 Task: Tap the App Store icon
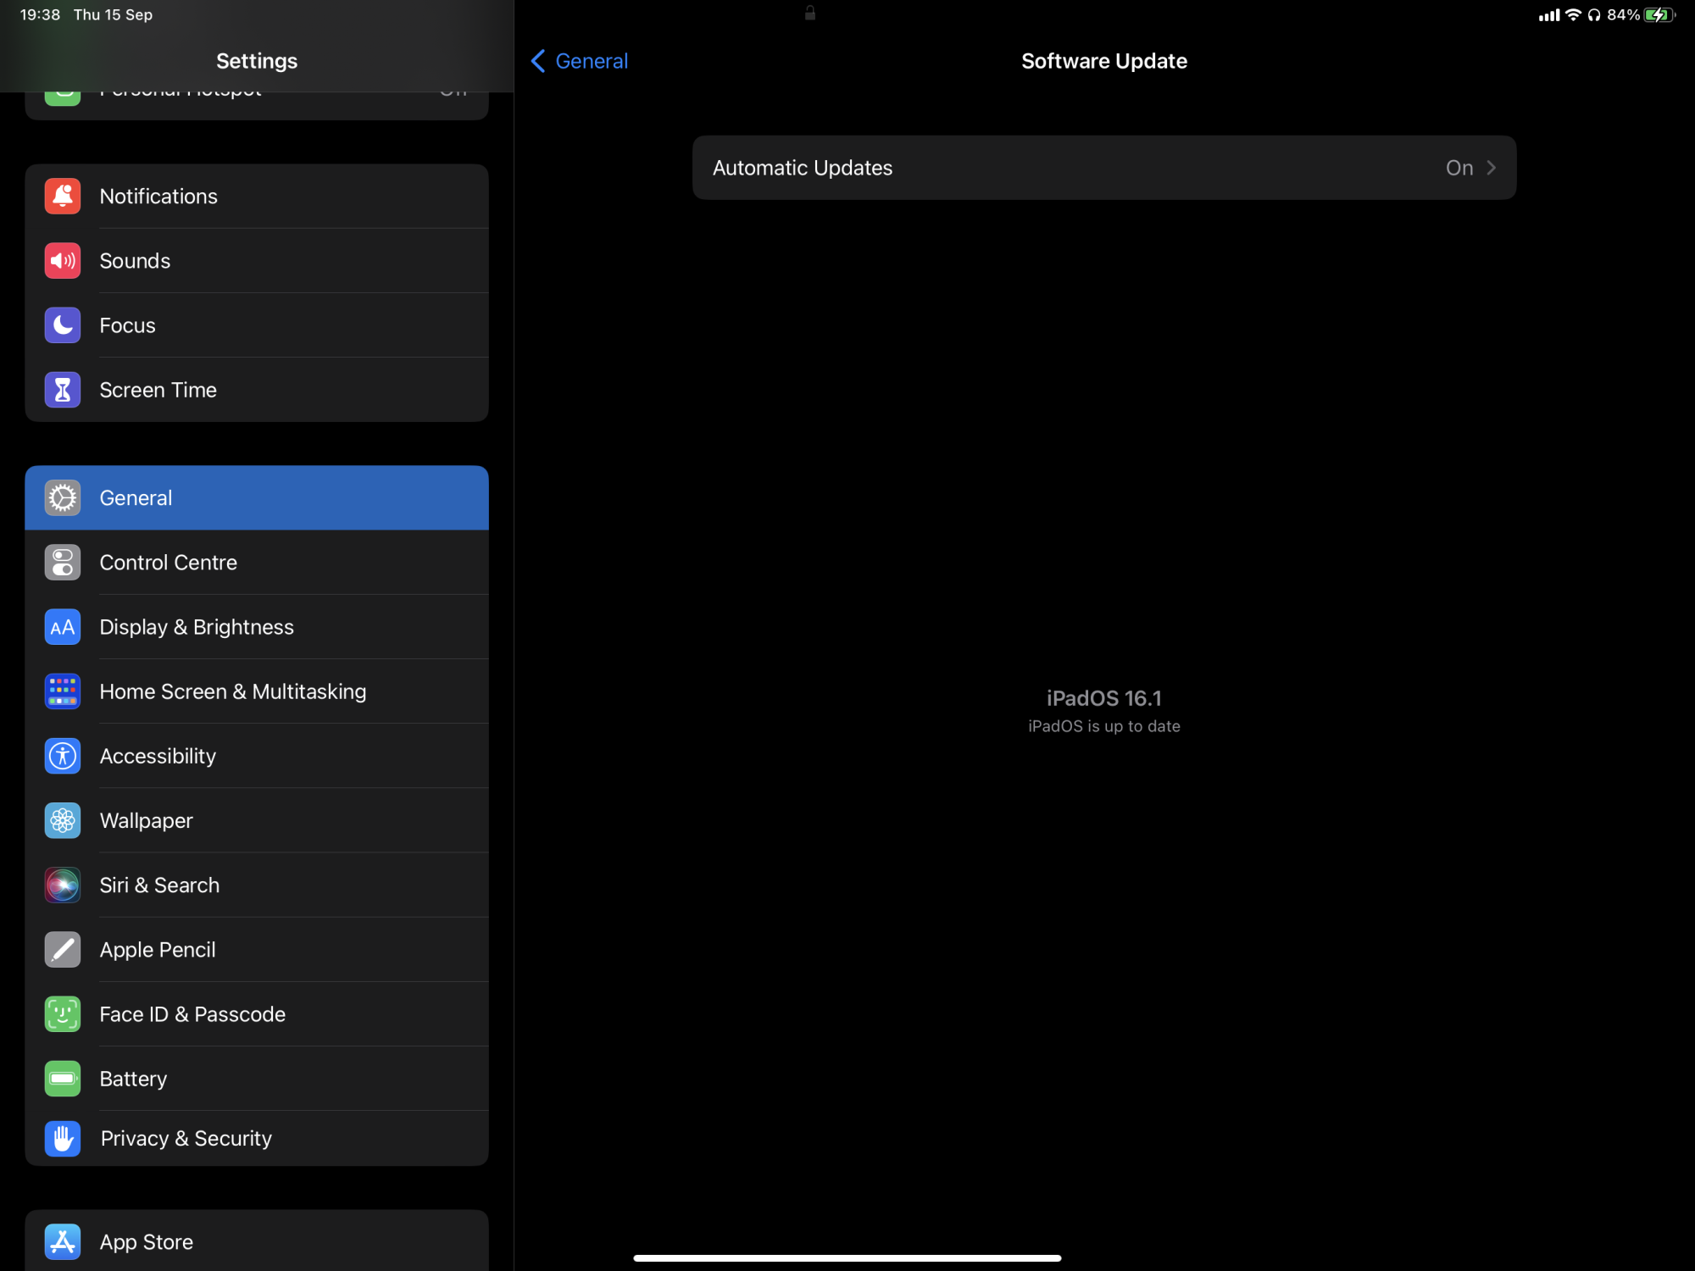tap(63, 1241)
